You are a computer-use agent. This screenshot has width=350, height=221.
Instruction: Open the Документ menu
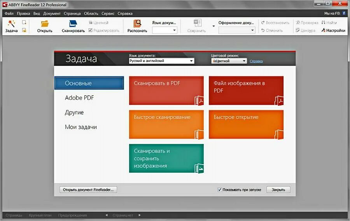(x=52, y=13)
